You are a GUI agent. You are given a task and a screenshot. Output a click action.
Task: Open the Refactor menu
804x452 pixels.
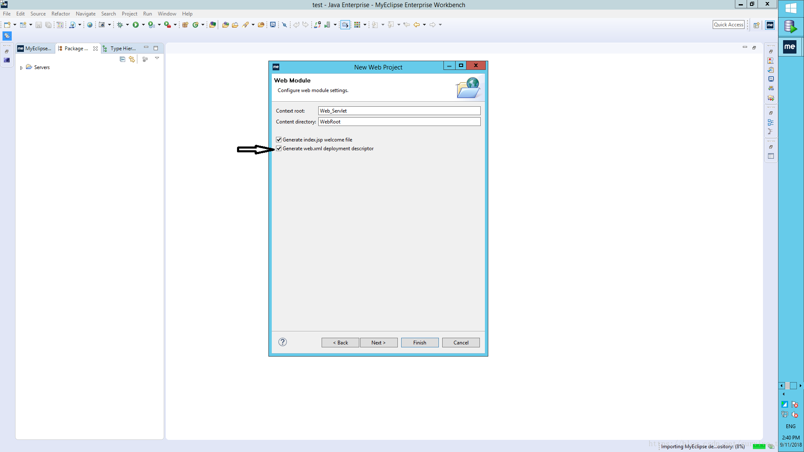point(61,14)
